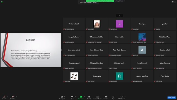Open the Apps icon
The image size is (177, 100).
113,97
